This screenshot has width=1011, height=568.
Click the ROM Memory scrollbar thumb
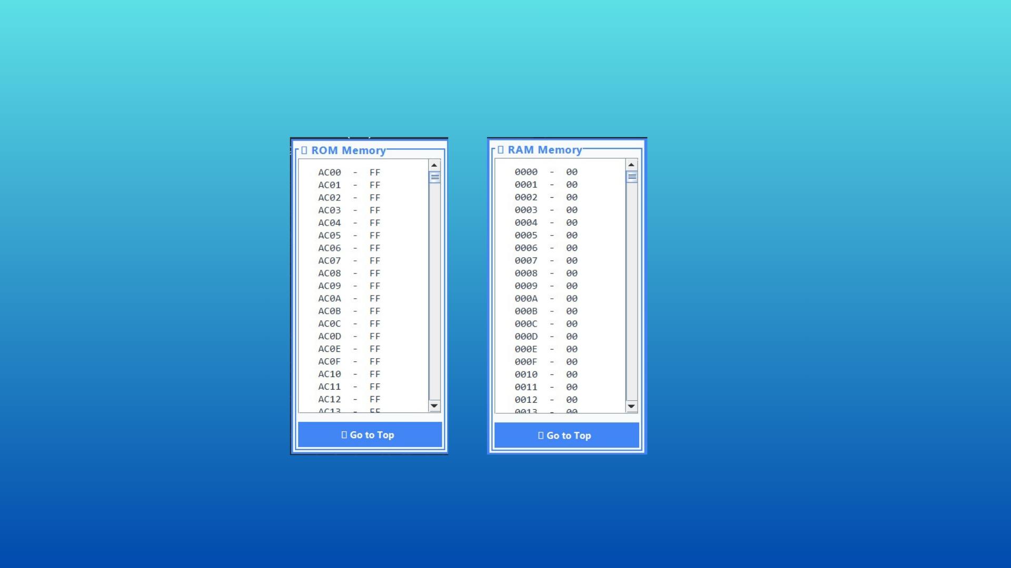pos(434,178)
